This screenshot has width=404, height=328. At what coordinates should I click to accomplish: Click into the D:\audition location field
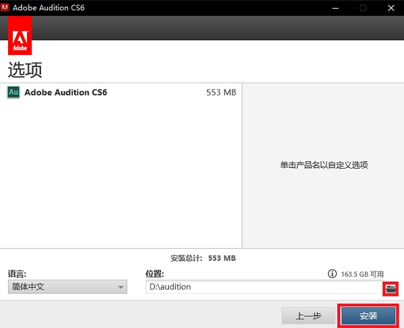point(265,286)
